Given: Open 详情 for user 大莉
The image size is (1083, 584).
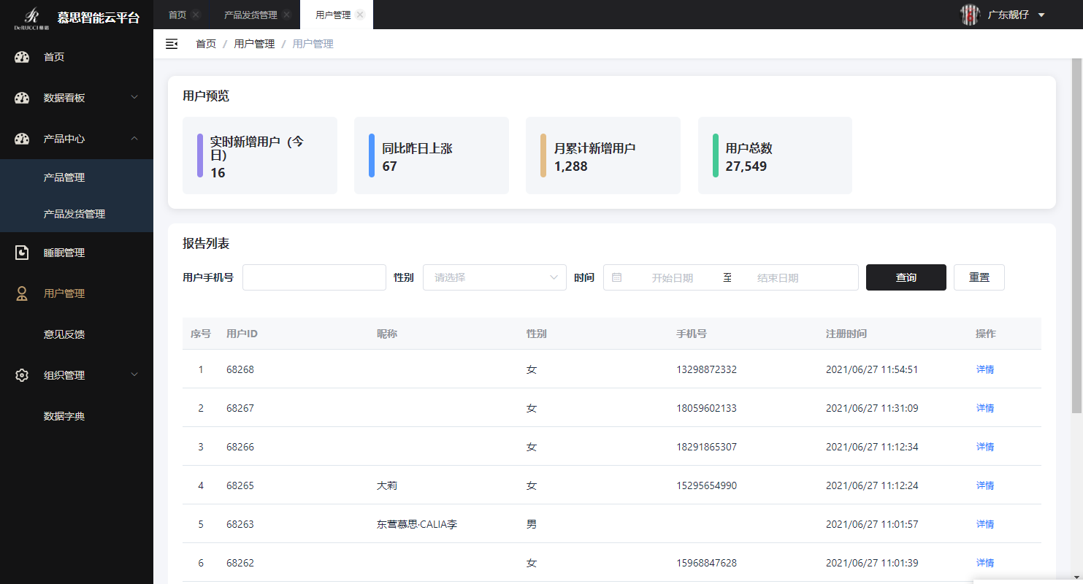Looking at the screenshot, I should (985, 485).
